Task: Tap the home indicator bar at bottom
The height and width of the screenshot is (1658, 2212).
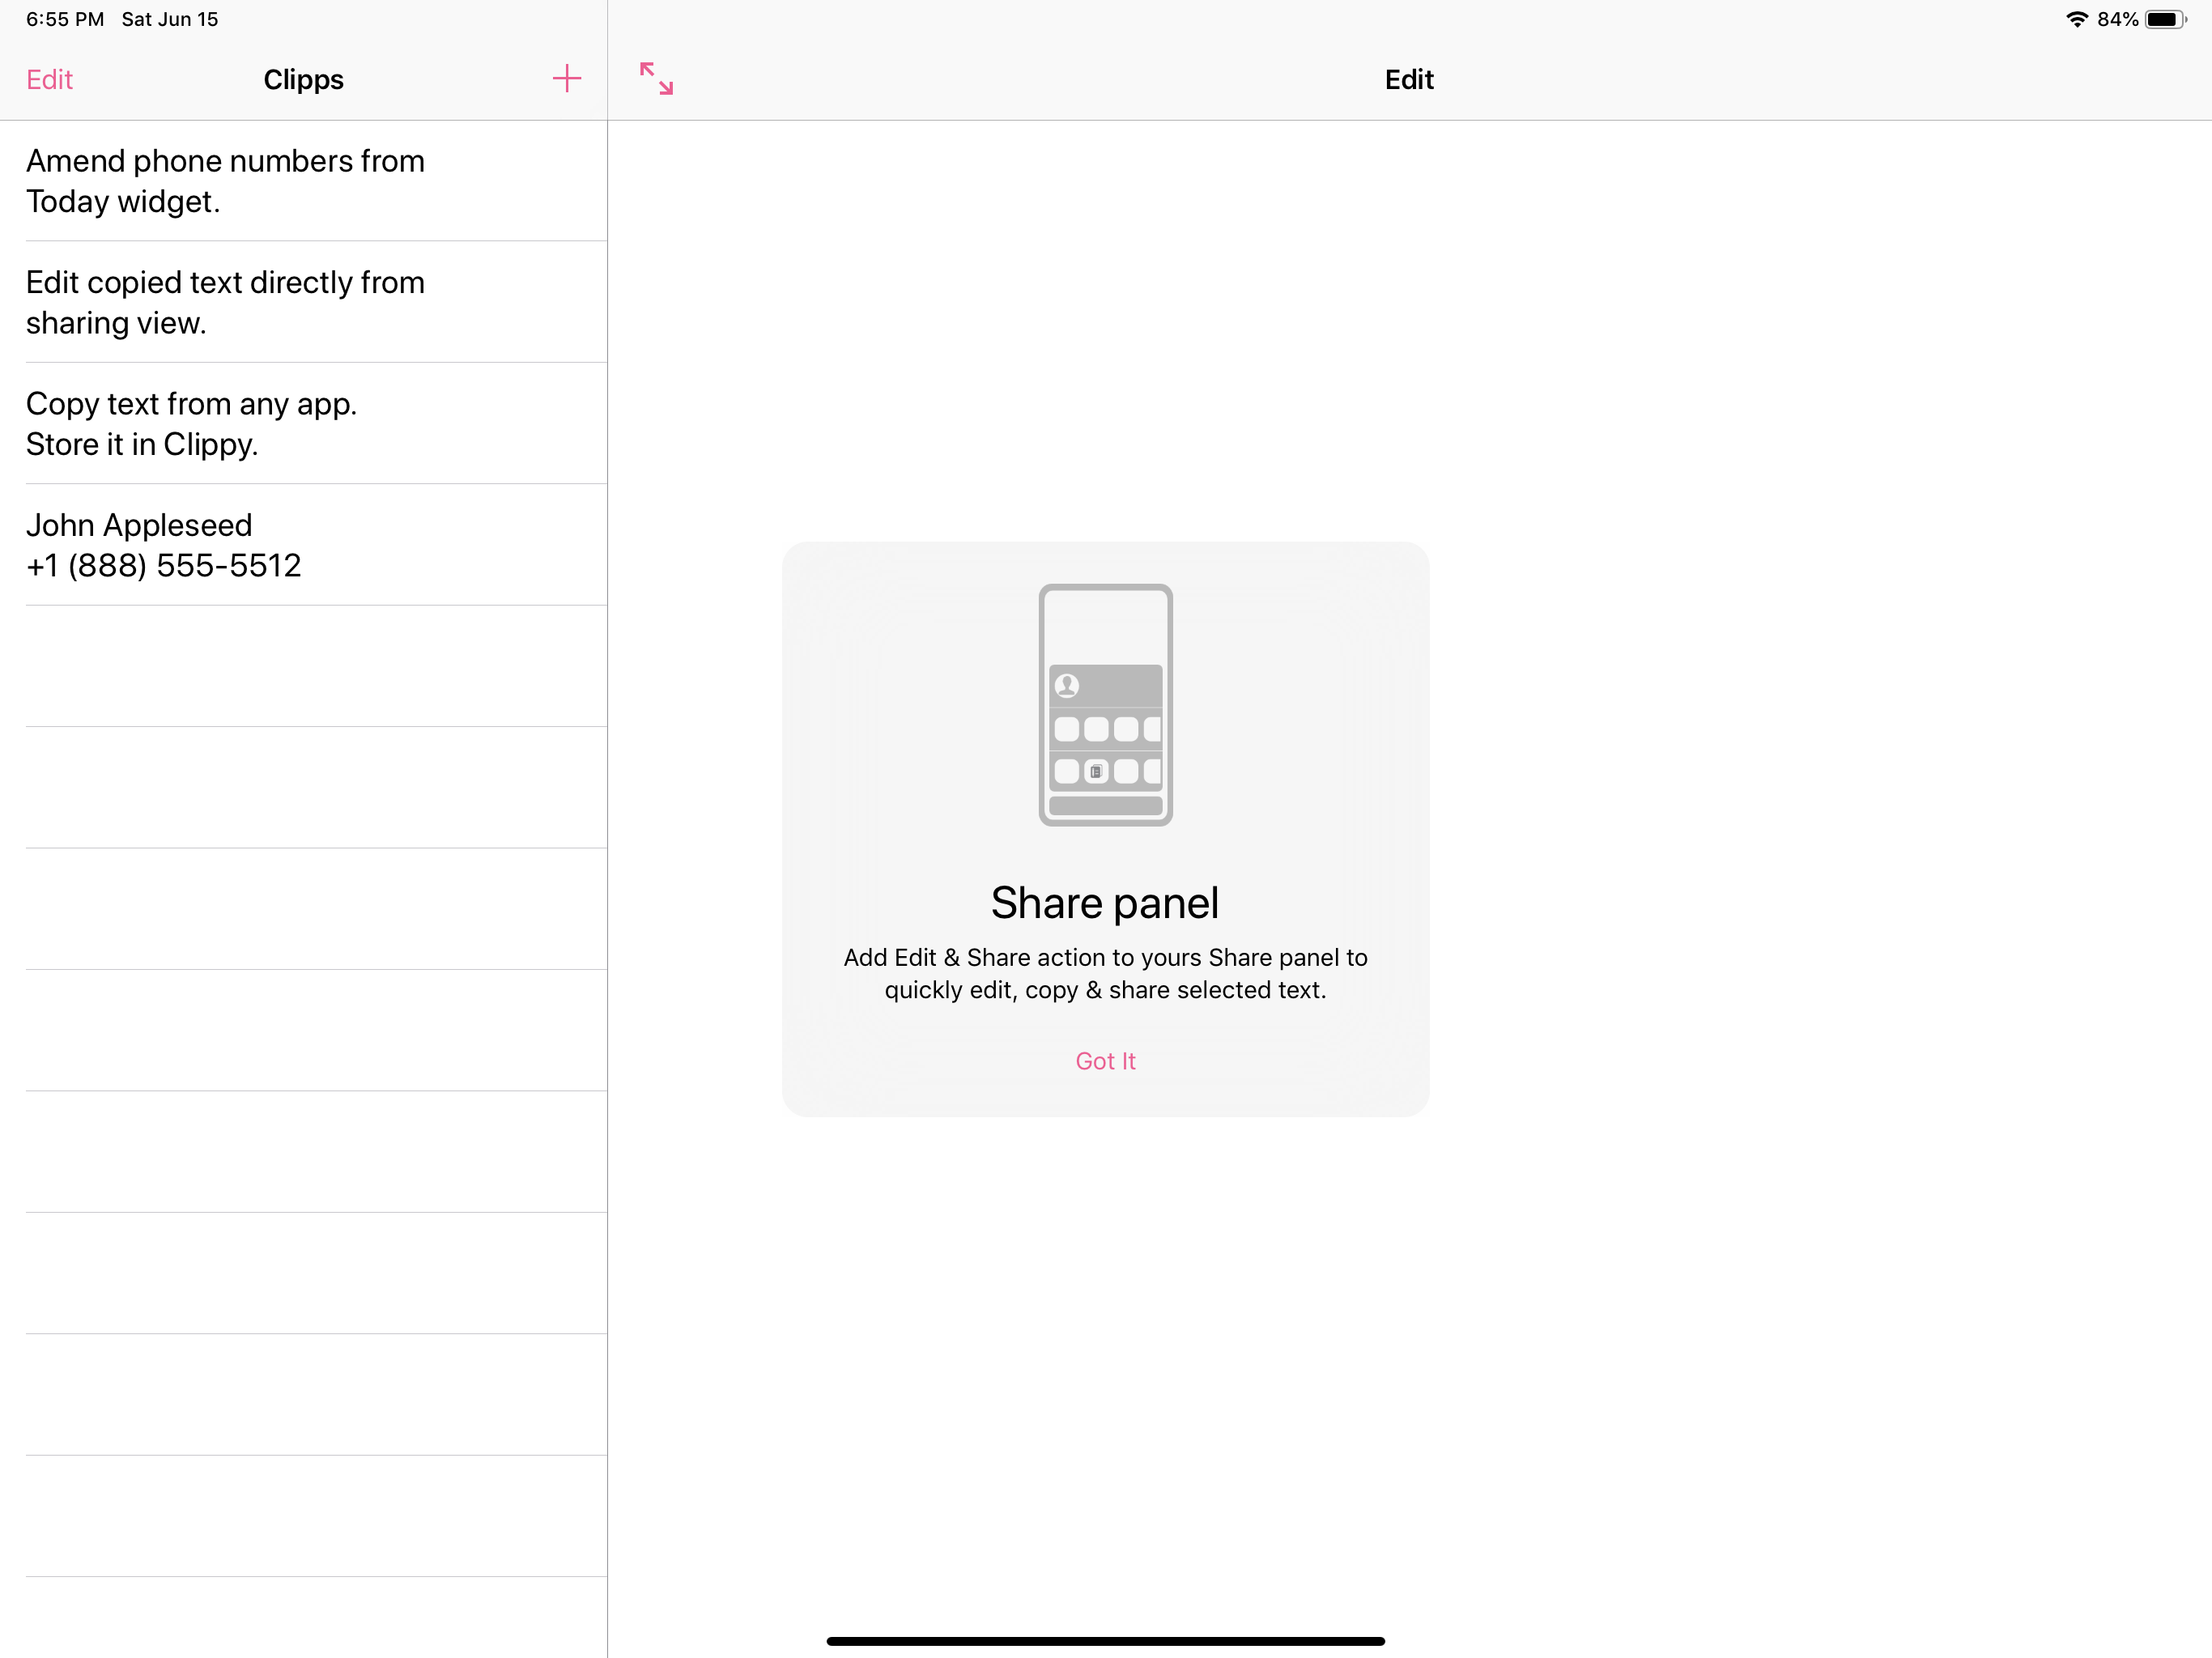Action: pyautogui.click(x=1105, y=1641)
